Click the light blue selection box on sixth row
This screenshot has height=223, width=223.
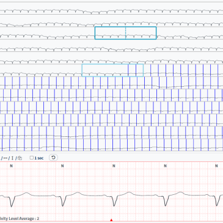(x=112, y=70)
